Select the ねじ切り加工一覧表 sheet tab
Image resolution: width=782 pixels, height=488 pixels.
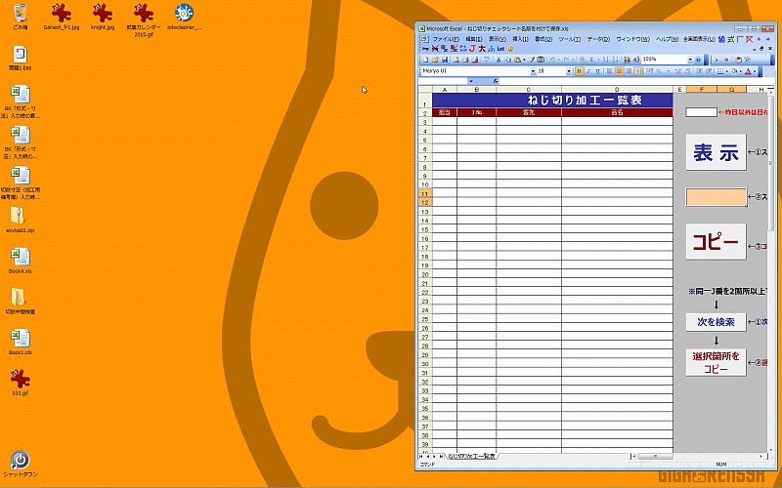tap(471, 456)
